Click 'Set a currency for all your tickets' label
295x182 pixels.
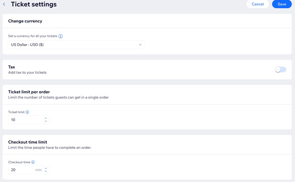[32, 36]
